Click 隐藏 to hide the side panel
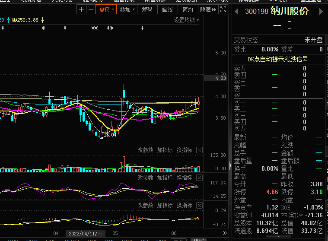The image size is (328, 241). tap(208, 10)
